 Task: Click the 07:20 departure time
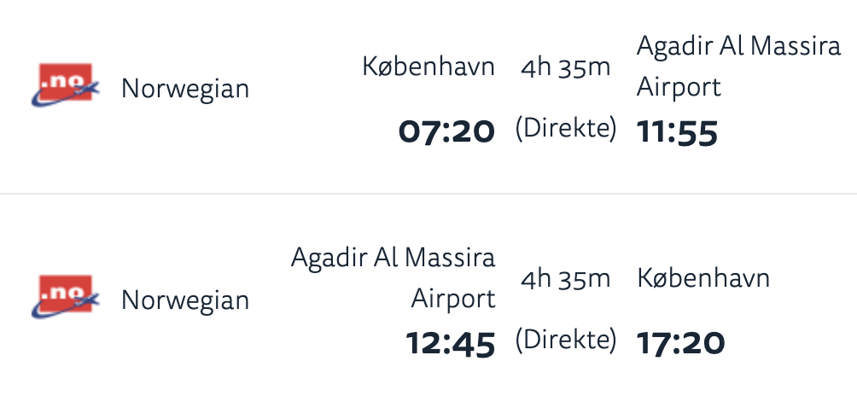click(x=446, y=131)
